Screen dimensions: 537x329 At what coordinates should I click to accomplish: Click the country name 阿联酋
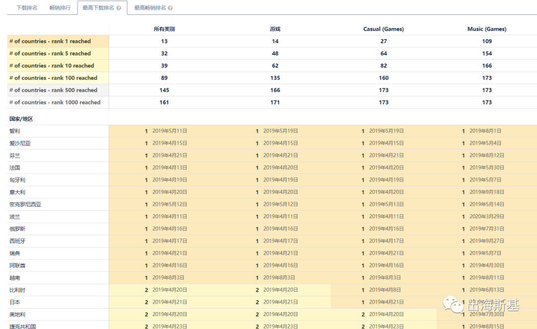click(x=17, y=265)
